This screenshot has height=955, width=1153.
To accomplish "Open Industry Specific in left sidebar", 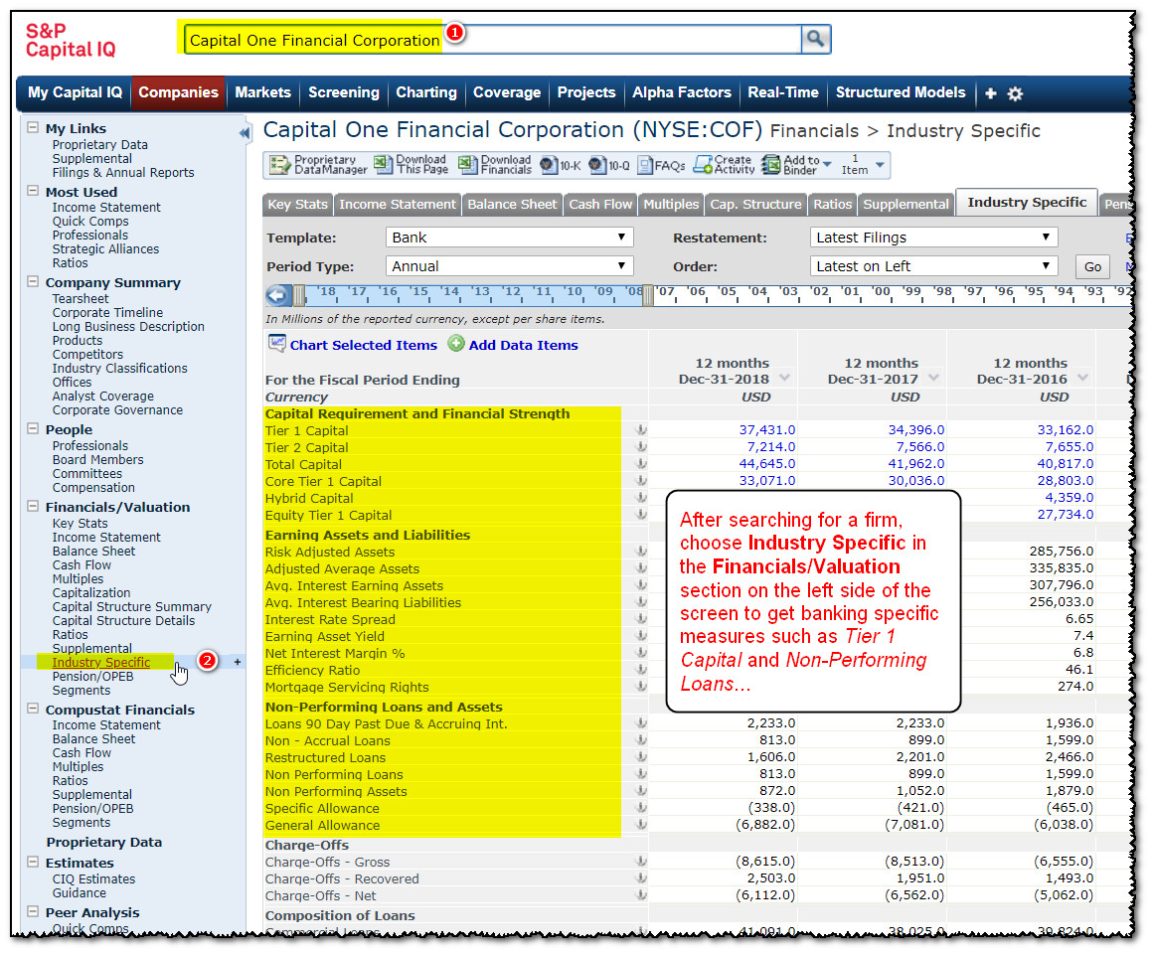I will pos(100,663).
